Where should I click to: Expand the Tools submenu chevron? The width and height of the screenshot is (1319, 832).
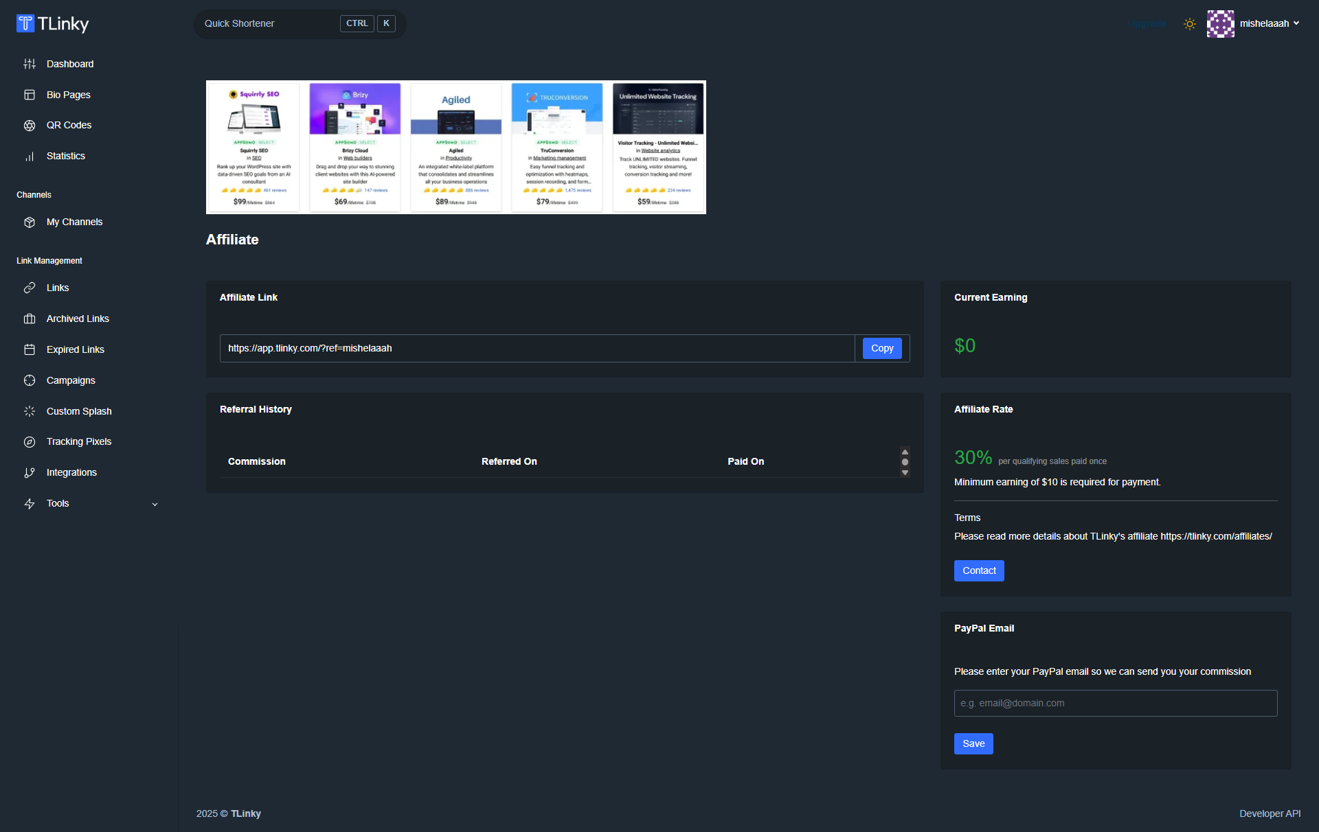tap(155, 505)
